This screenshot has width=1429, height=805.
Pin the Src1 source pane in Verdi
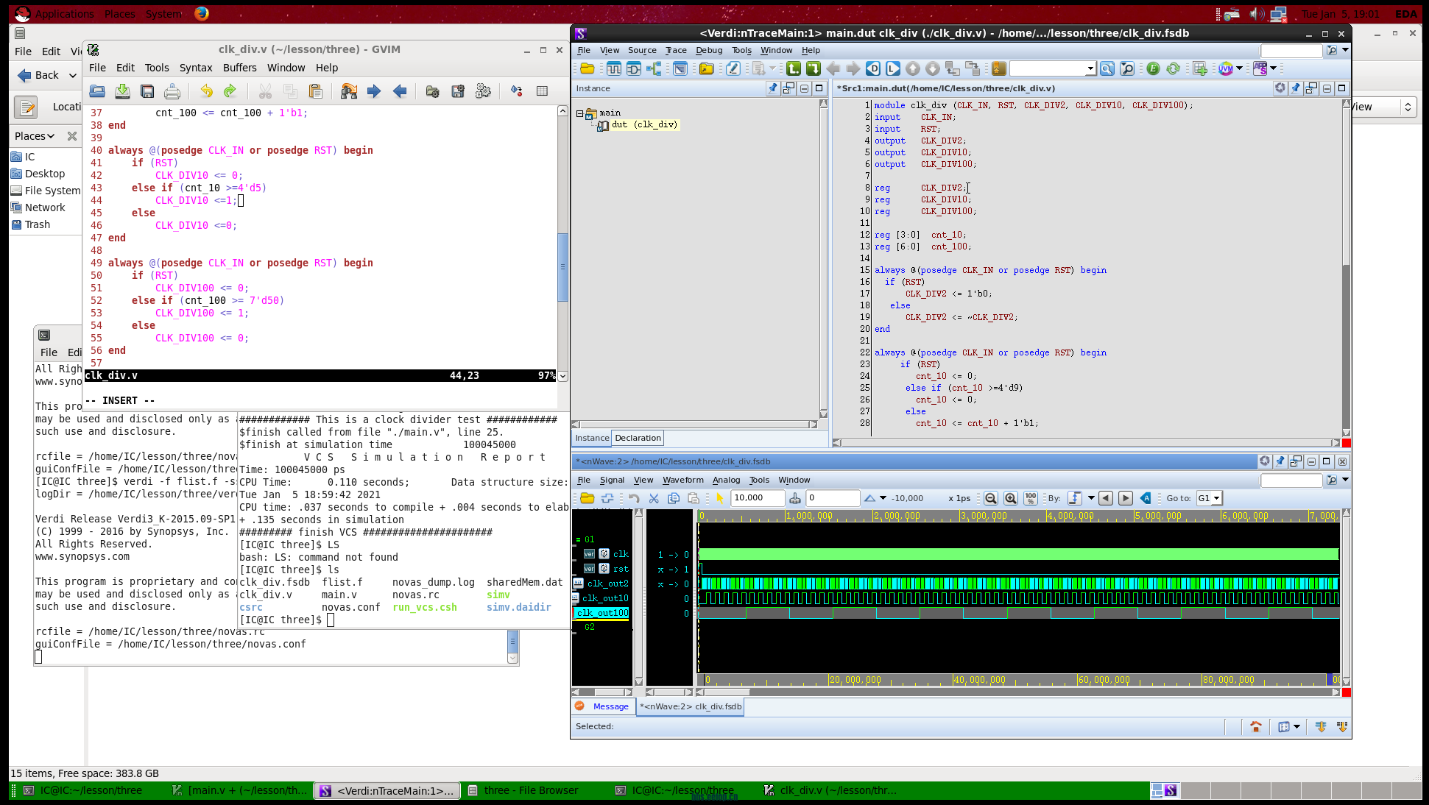click(x=1295, y=88)
